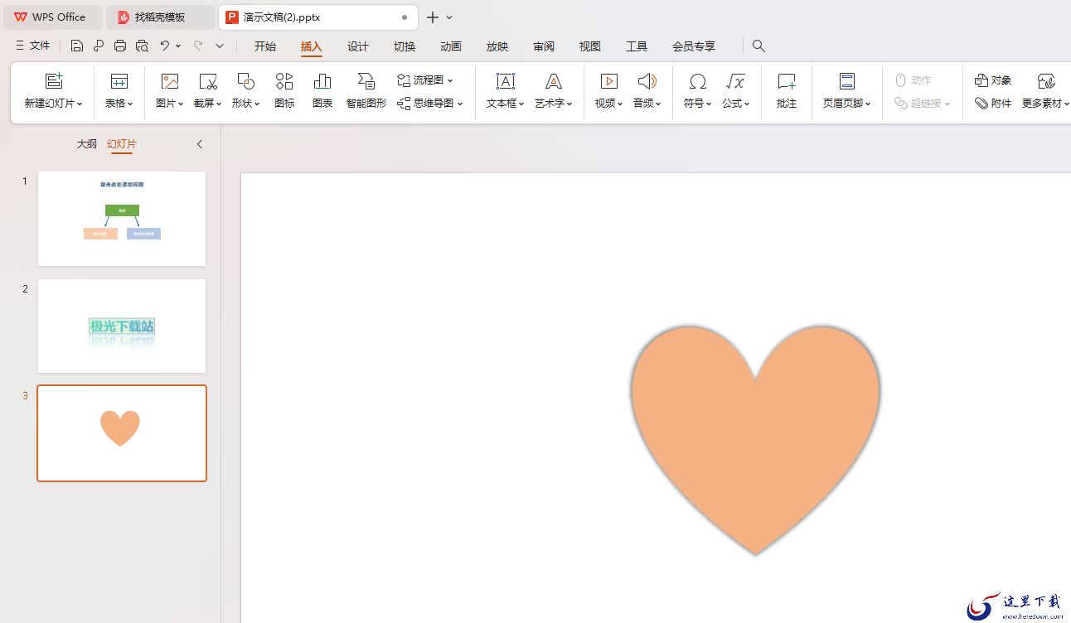This screenshot has width=1071, height=623.
Task: Switch to the 开始 ribbon tab
Action: click(x=265, y=46)
